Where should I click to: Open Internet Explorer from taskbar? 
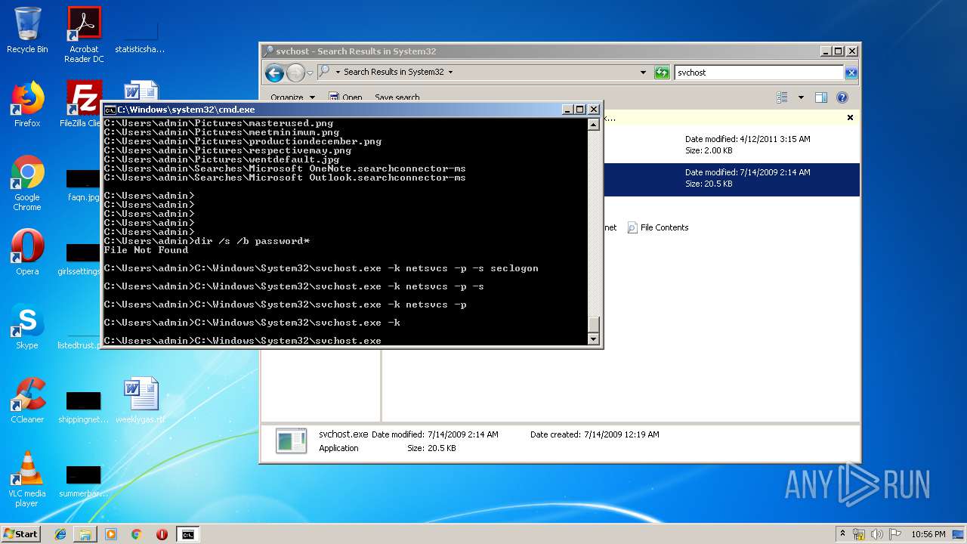[60, 534]
